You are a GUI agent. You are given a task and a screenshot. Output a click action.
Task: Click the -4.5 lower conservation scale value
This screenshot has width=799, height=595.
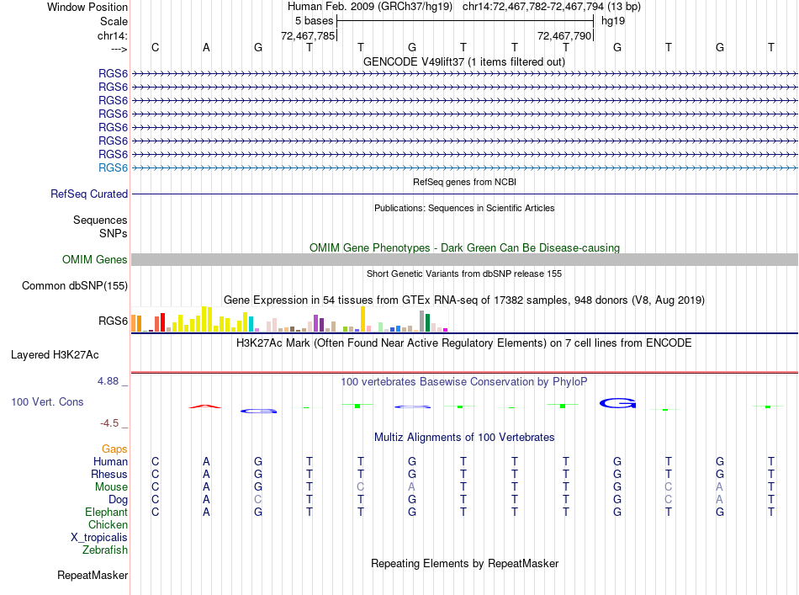click(109, 423)
